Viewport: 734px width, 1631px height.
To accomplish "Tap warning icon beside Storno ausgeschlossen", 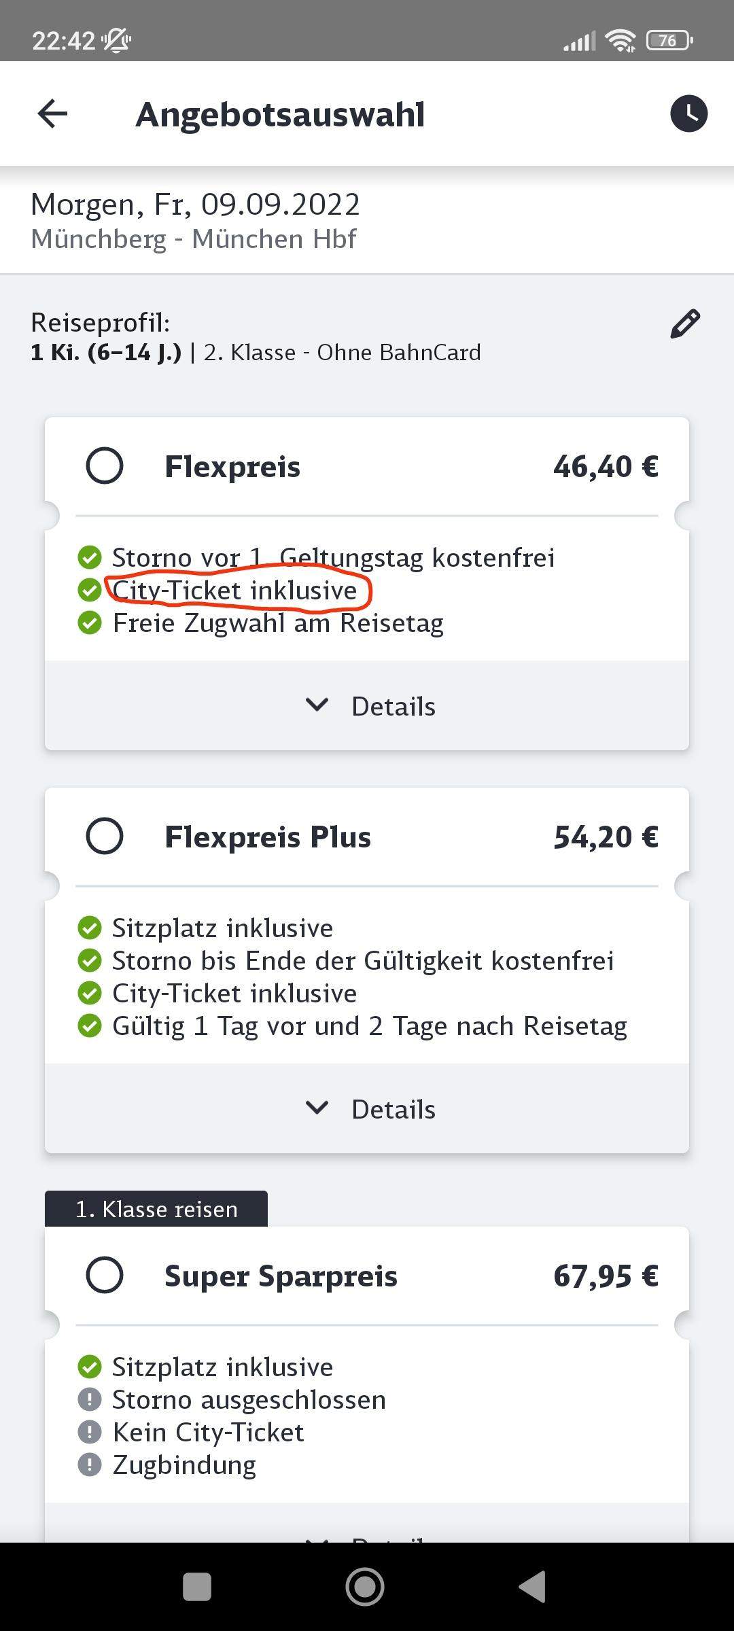I will [x=90, y=1399].
